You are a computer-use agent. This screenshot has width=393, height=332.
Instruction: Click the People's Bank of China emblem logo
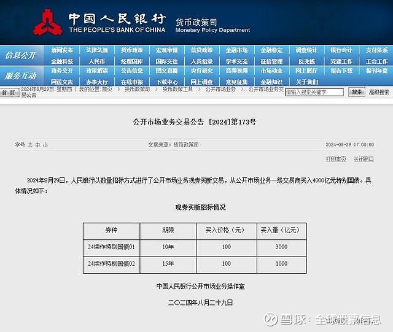point(48,23)
